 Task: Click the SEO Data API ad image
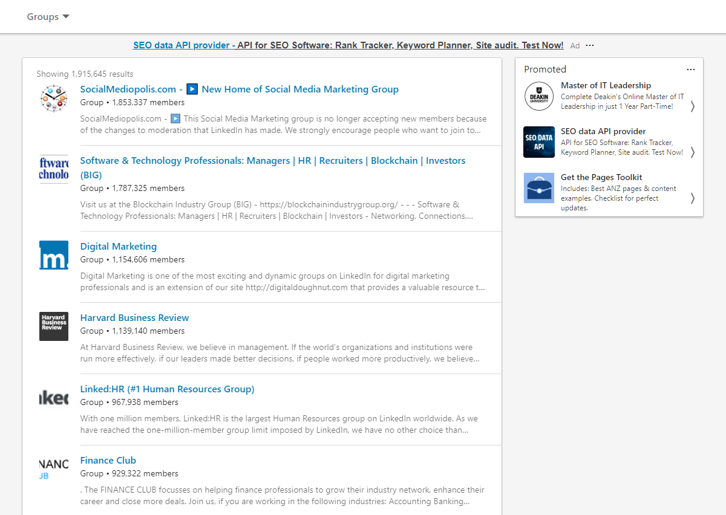tap(538, 142)
